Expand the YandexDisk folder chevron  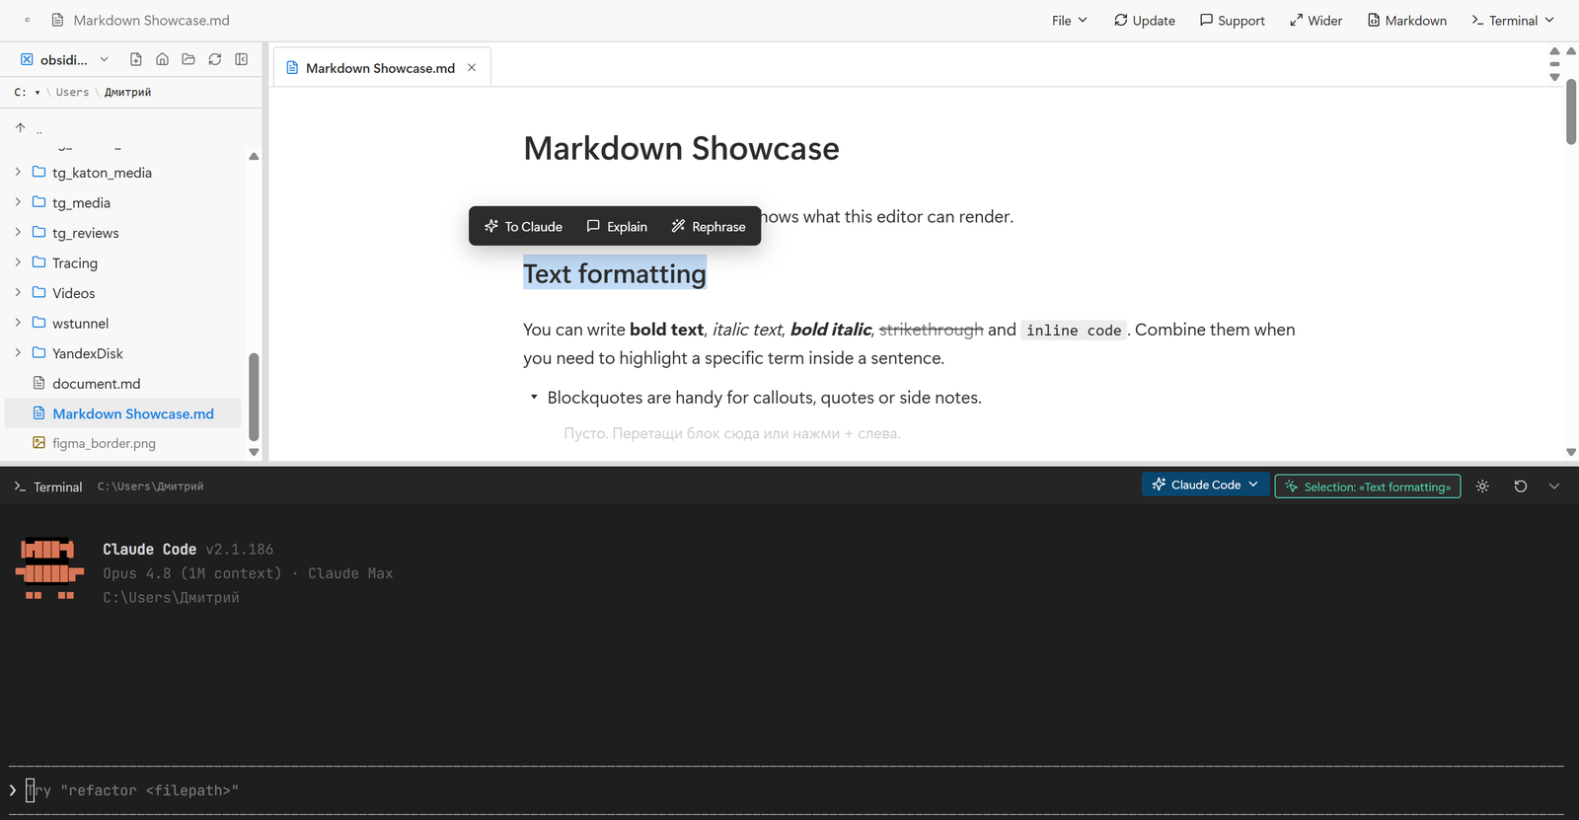point(18,352)
